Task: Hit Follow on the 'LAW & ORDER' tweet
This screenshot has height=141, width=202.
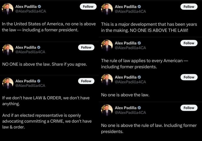Action: [86, 81]
